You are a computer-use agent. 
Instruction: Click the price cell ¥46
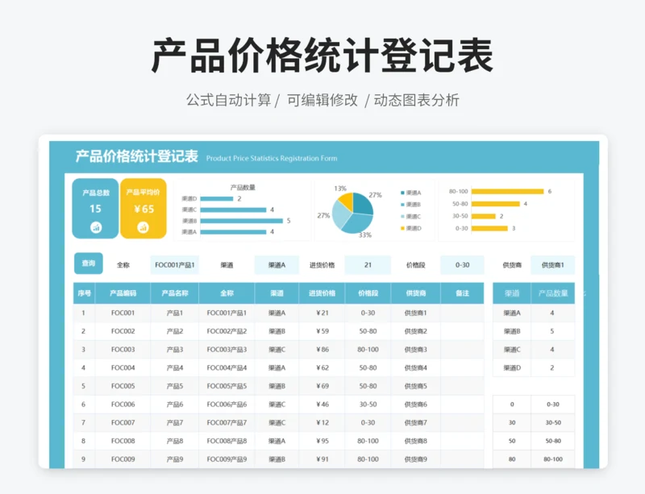point(322,405)
